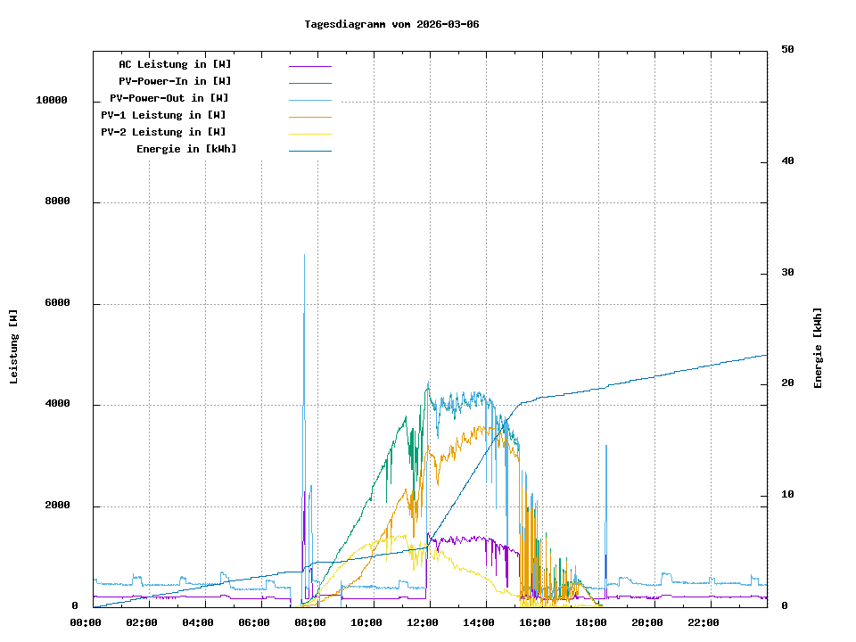Screen dimensions: 856x642
Task: Click the yellow line sample for PV-2 Leistung
Action: [x=309, y=134]
